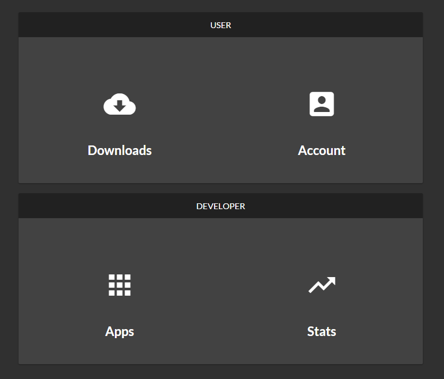Open the Downloads text link
444x379 pixels.
120,150
